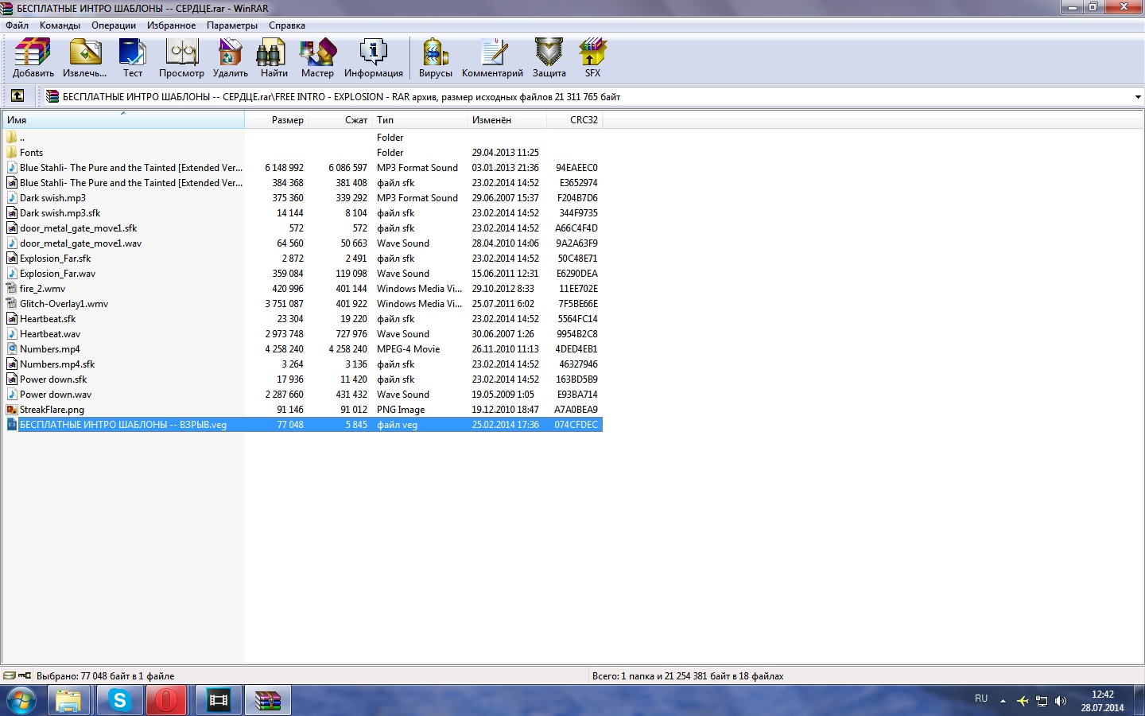The image size is (1145, 716).
Task: Sort by the Размер column header
Action: pyautogui.click(x=276, y=120)
